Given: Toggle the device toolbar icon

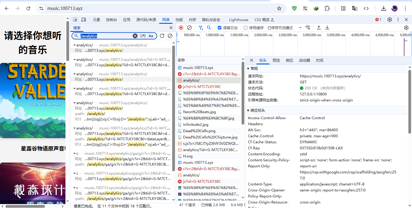Looking at the screenshot, I should (84, 20).
